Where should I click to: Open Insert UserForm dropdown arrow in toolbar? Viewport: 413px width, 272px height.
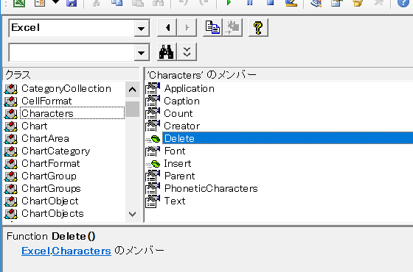(55, 2)
